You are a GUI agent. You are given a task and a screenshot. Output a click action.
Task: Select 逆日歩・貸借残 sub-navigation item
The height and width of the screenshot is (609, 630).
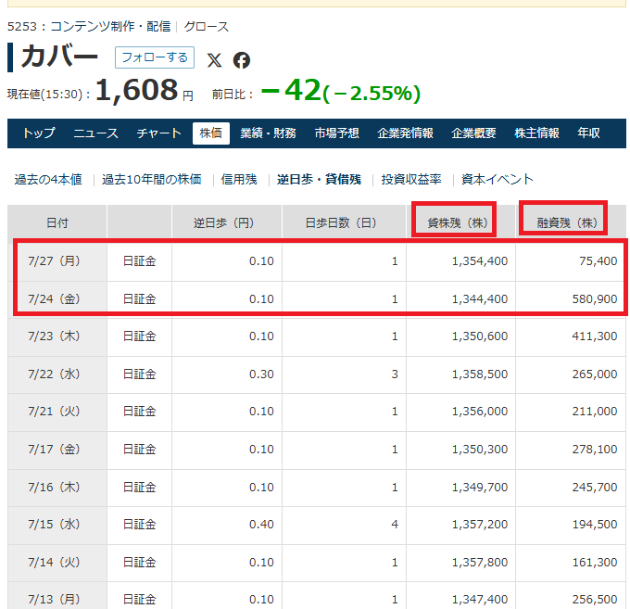319,179
